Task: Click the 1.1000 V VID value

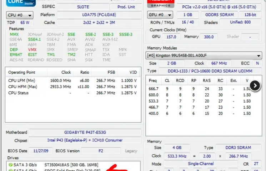Action: pyautogui.click(x=129, y=81)
